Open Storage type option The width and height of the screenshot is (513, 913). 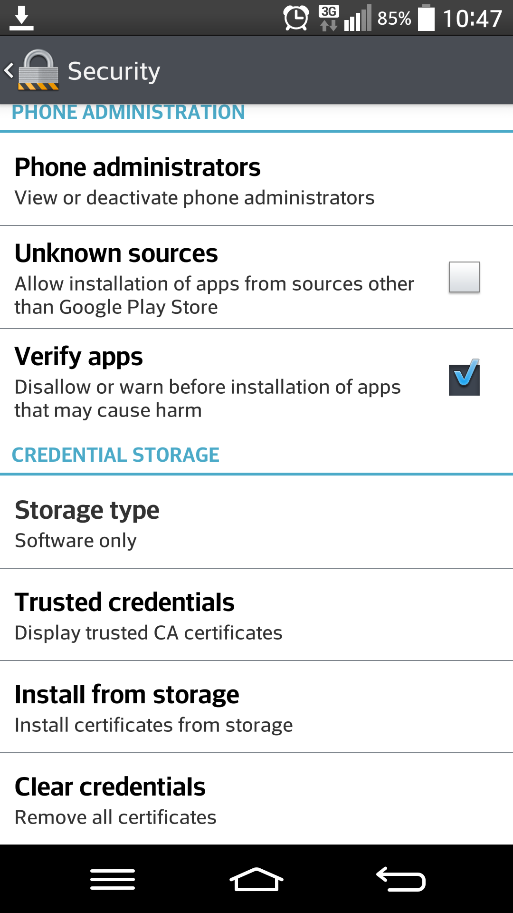click(256, 523)
